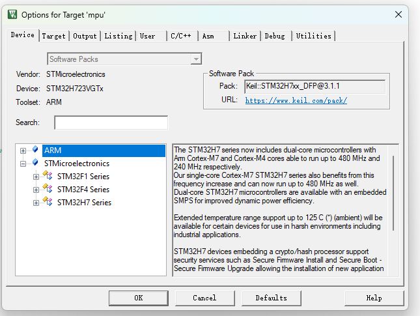Click the STM32F4 Series family icon

coord(48,188)
